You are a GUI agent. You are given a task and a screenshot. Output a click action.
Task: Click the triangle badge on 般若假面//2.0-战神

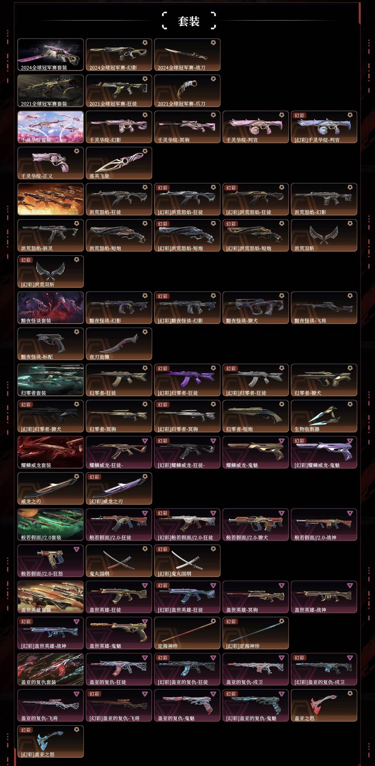(350, 513)
